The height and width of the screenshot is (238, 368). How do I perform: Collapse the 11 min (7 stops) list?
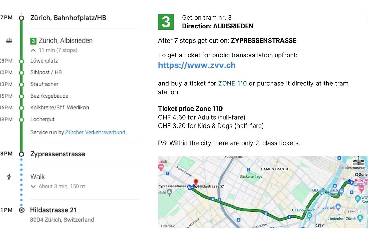33,50
